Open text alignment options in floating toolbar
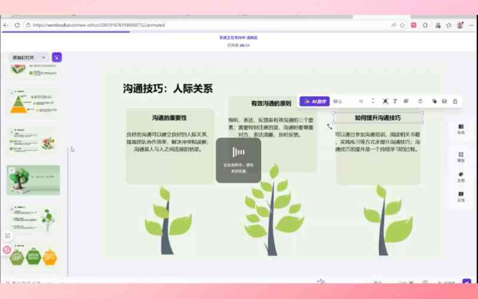 [406, 101]
